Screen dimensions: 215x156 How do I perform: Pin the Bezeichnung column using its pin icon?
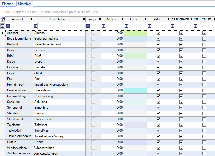(83, 19)
